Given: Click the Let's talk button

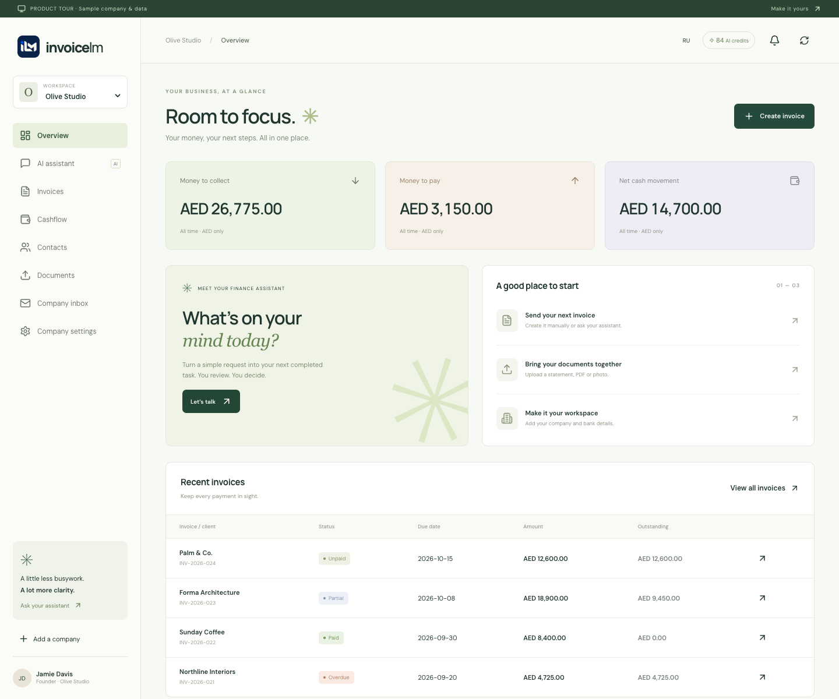Looking at the screenshot, I should pyautogui.click(x=211, y=401).
